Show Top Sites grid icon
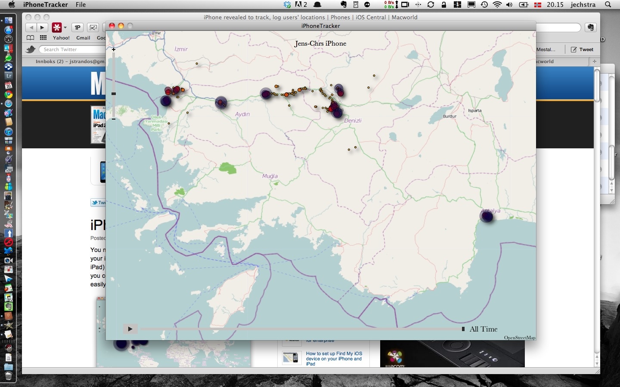Viewport: 620px width, 387px height. point(43,38)
